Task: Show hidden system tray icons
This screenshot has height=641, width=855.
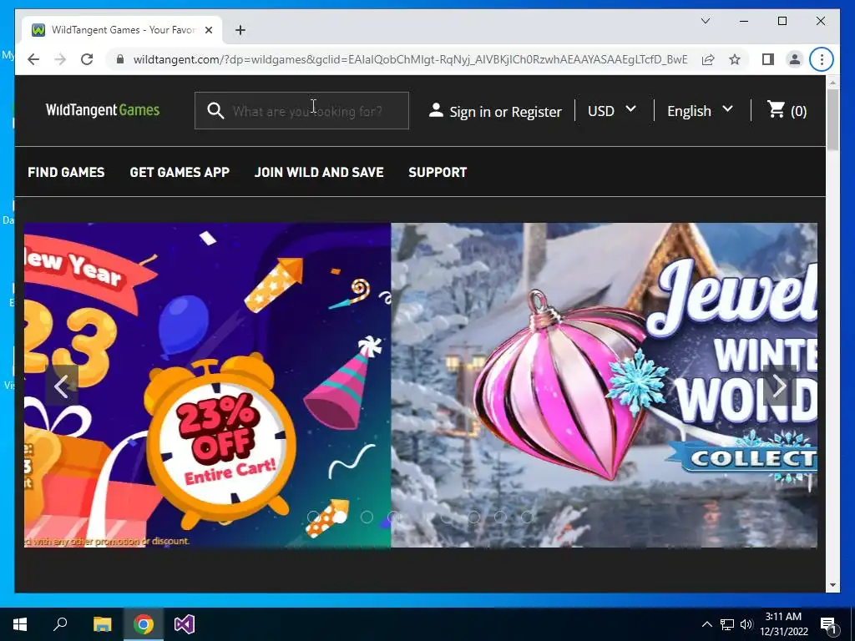Action: (x=706, y=624)
